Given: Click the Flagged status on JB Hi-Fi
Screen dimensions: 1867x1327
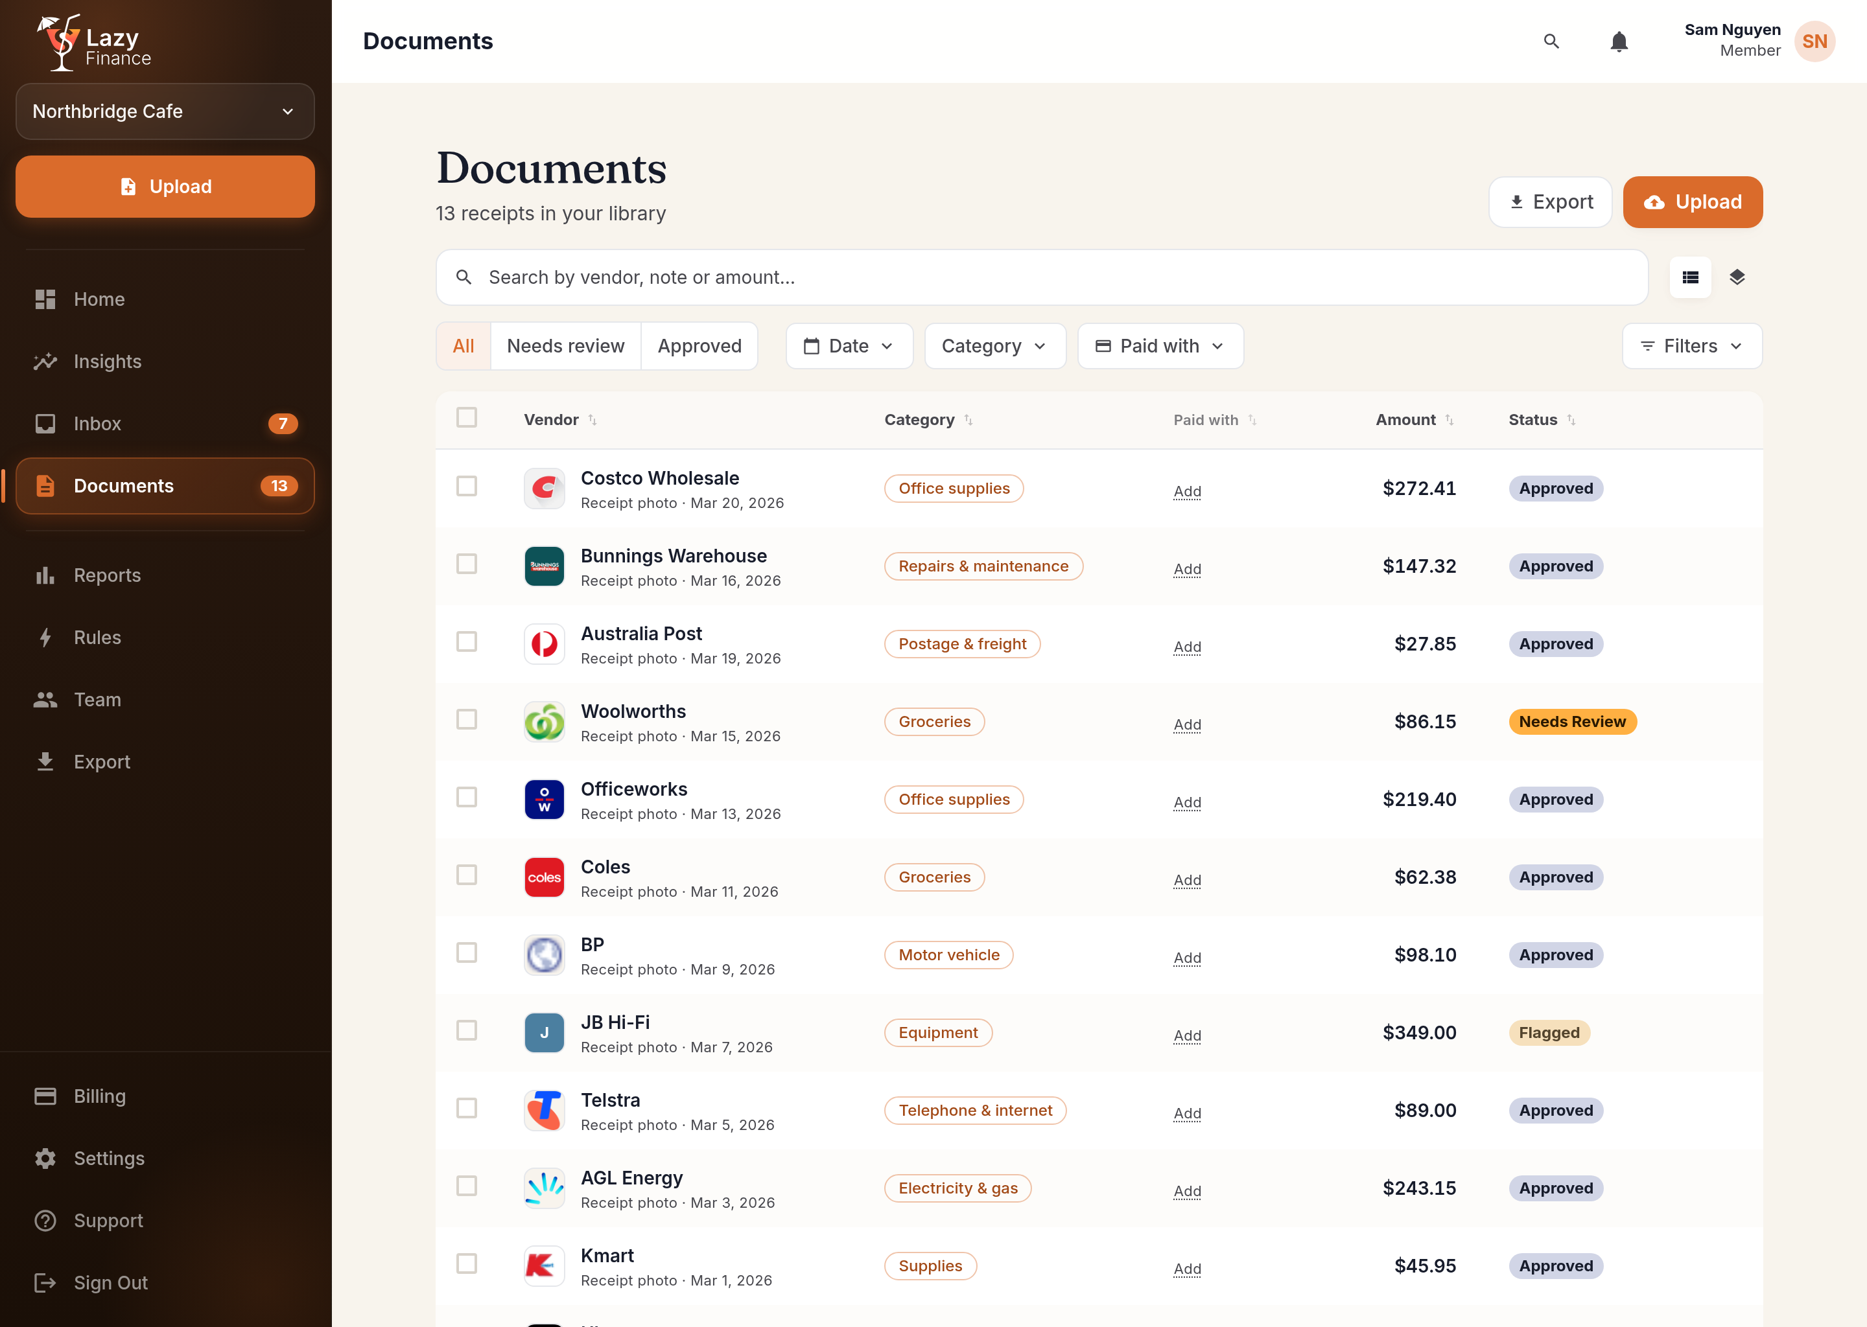Looking at the screenshot, I should click(1549, 1032).
